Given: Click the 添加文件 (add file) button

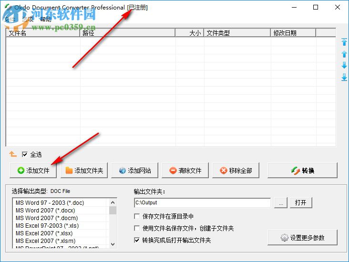Looking at the screenshot, I should (x=33, y=171).
